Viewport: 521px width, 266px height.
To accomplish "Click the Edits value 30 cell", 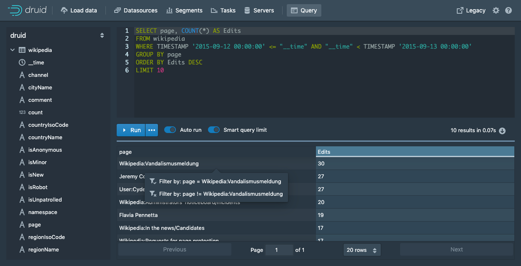I will (x=415, y=164).
